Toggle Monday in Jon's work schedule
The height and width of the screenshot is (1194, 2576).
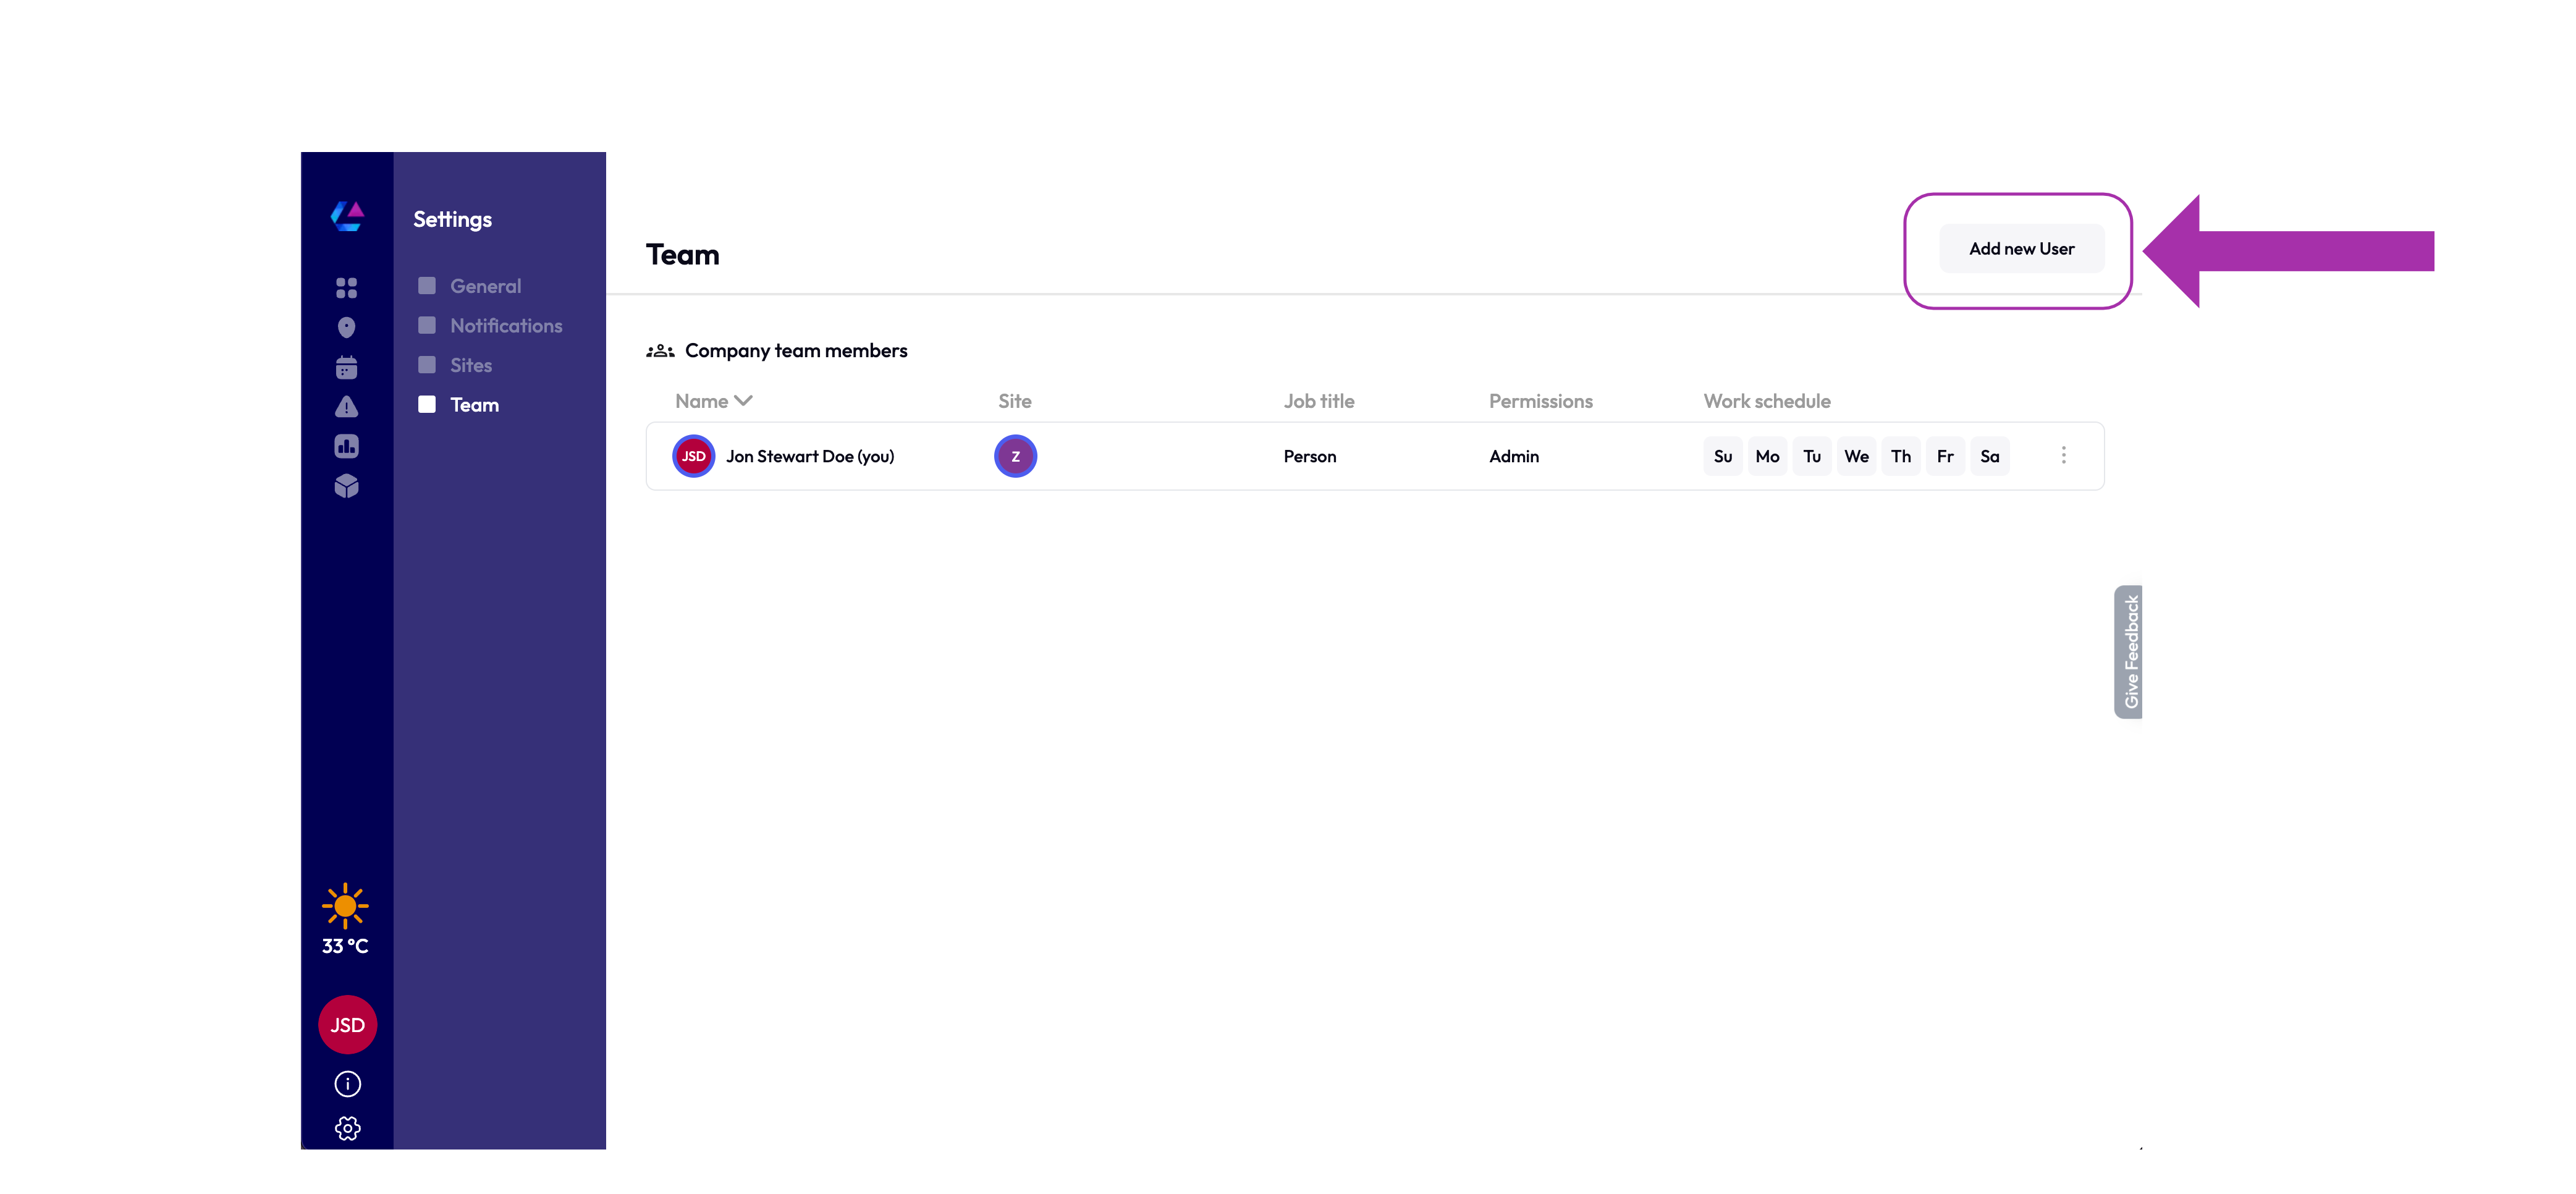click(1767, 455)
